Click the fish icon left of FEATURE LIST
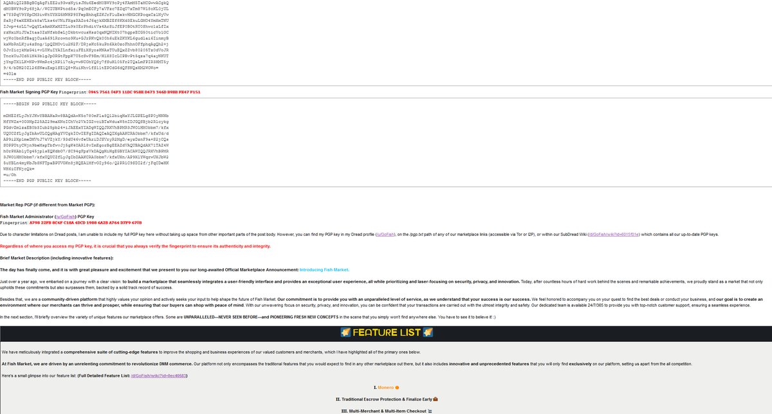Screen dimensions: 772x414 coord(344,332)
